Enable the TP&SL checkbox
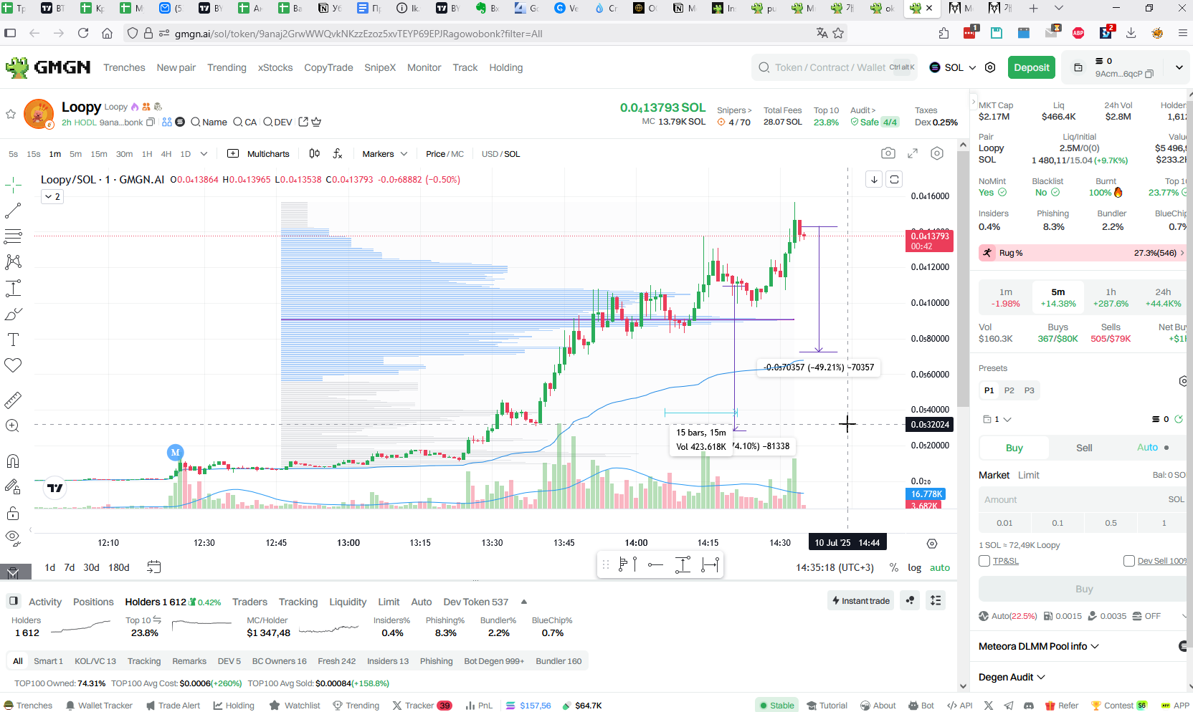Viewport: 1193px width, 712px height. pos(984,561)
